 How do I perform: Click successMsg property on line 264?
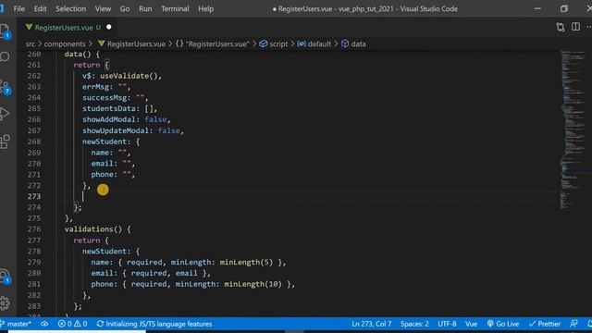[x=105, y=97]
